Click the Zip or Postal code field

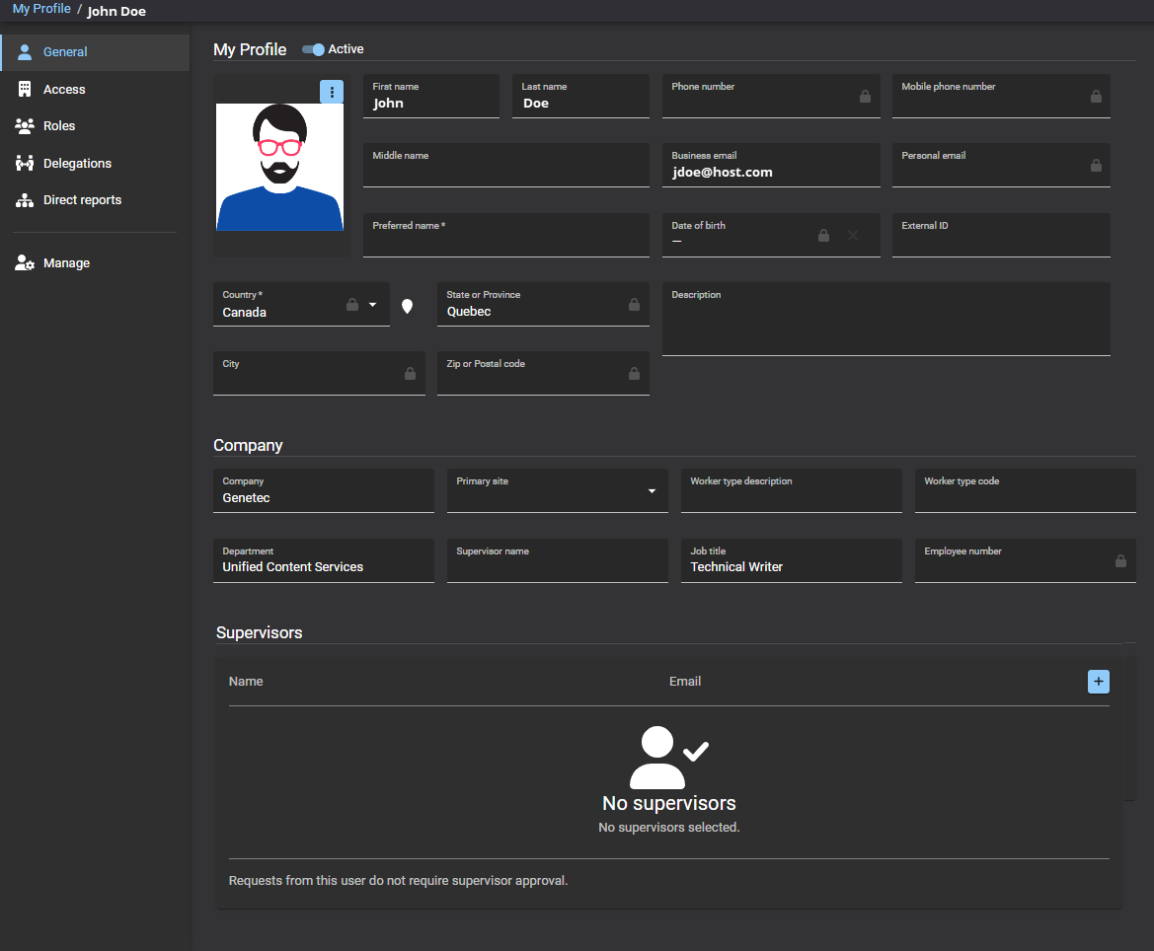click(x=543, y=373)
